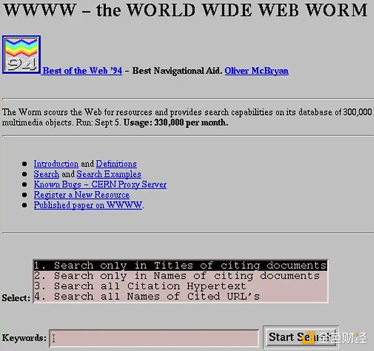Open Known Bugs – CERN Proxy Server link

point(100,185)
